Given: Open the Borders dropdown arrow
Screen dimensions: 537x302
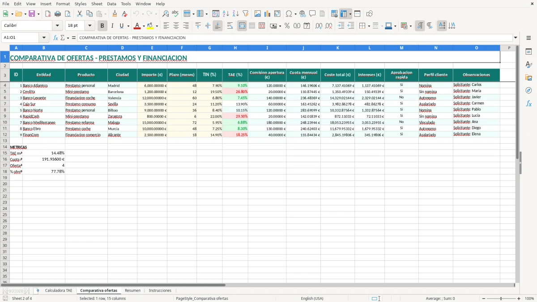Looking at the screenshot, I should 368,26.
